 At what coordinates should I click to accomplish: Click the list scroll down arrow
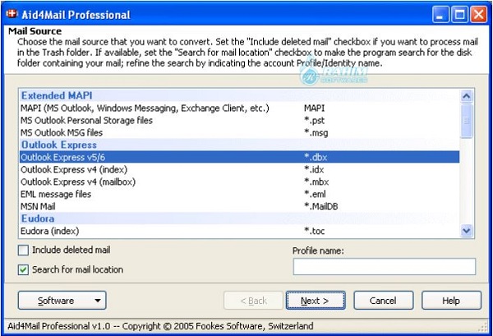[x=466, y=231]
